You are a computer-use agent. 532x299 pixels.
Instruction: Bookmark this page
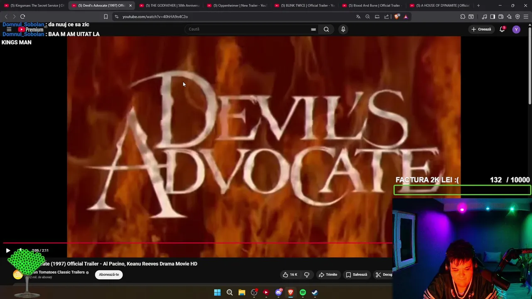point(106,17)
